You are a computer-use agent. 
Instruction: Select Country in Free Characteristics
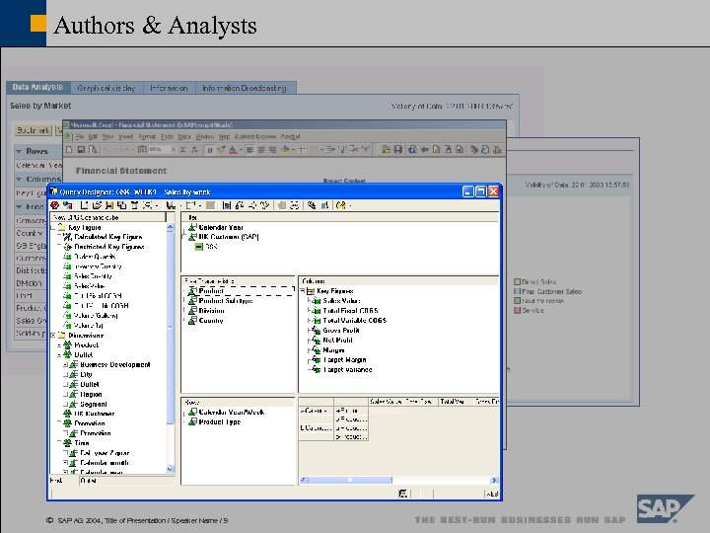point(211,321)
